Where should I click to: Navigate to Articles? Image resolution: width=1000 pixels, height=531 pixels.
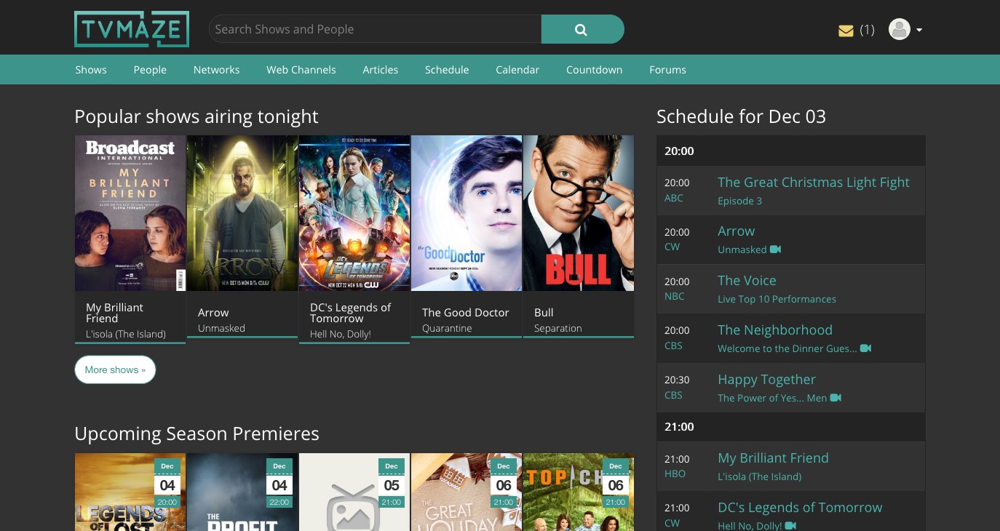pyautogui.click(x=381, y=70)
